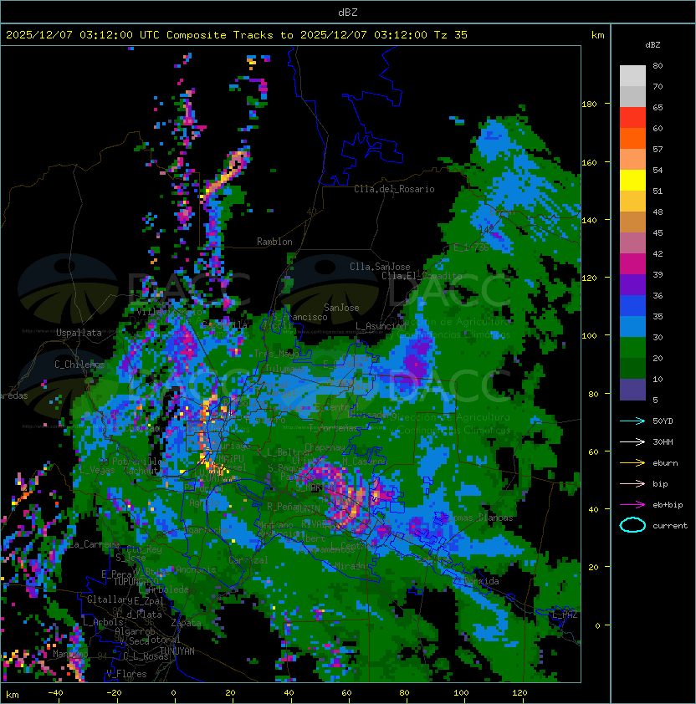Click the 'Chapanay' map label

(325, 447)
